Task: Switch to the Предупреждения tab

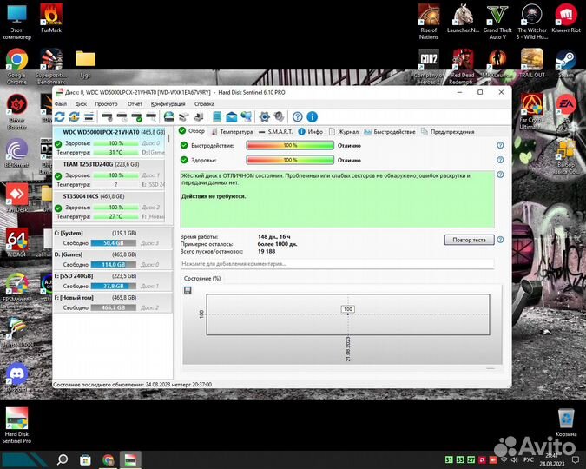Action: [x=448, y=132]
